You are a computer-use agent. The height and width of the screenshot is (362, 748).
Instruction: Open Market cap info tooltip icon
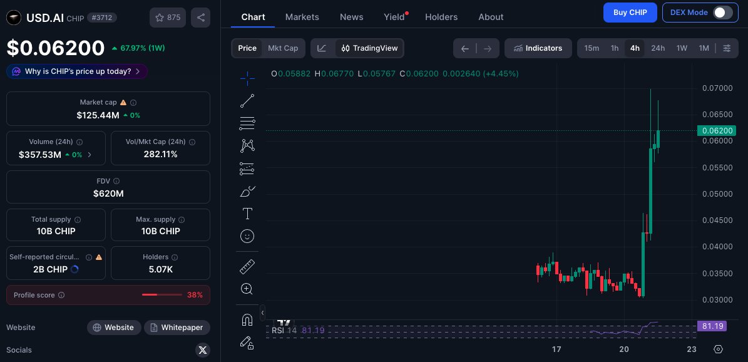click(x=133, y=103)
